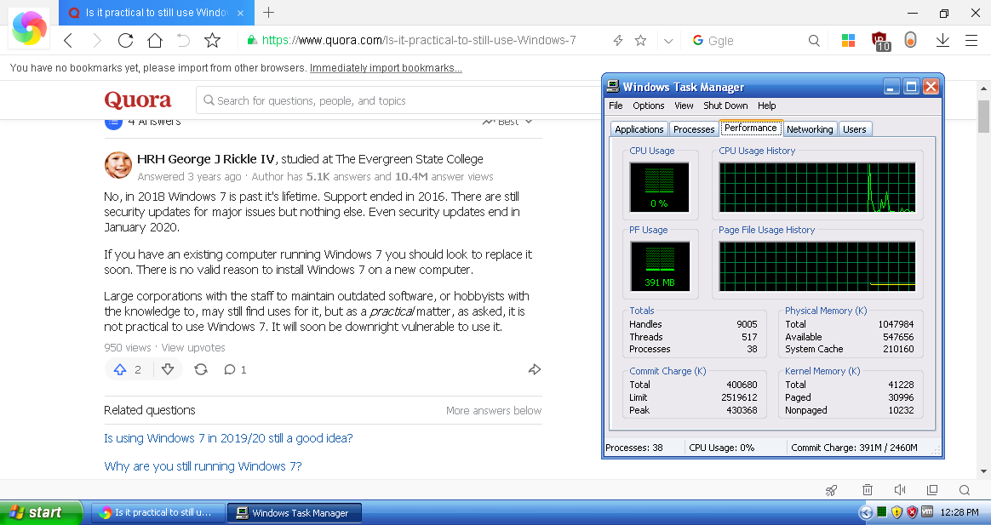Screen dimensions: 991x525
Task: Focus the Quora search field
Action: 398,100
